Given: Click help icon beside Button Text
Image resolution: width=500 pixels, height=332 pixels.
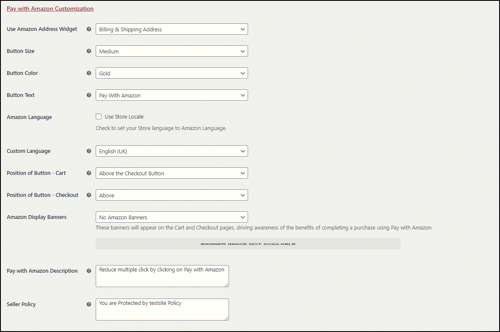Looking at the screenshot, I should coord(89,95).
